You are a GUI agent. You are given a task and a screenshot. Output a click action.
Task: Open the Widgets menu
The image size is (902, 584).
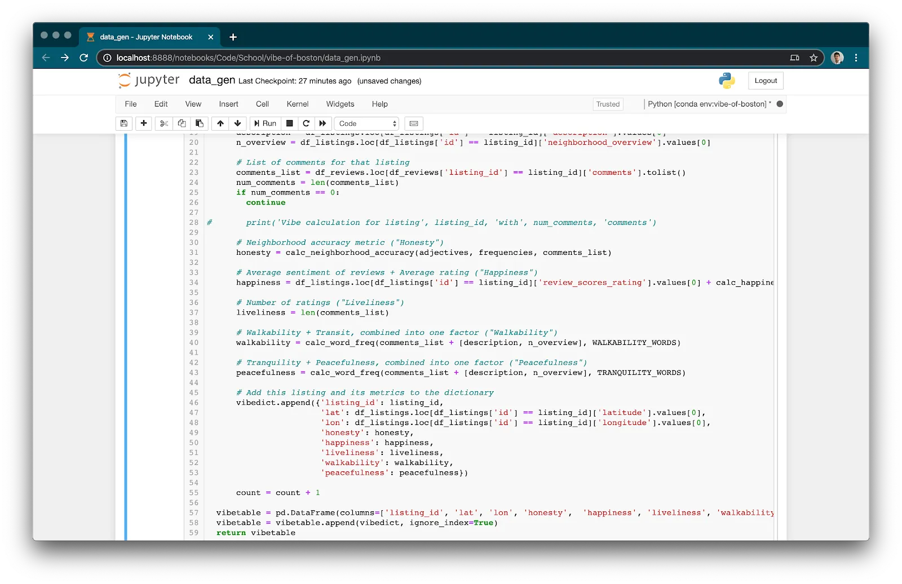click(340, 104)
